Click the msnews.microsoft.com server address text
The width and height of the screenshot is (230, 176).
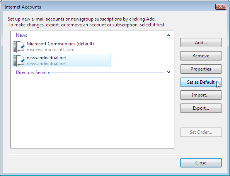tap(51, 50)
